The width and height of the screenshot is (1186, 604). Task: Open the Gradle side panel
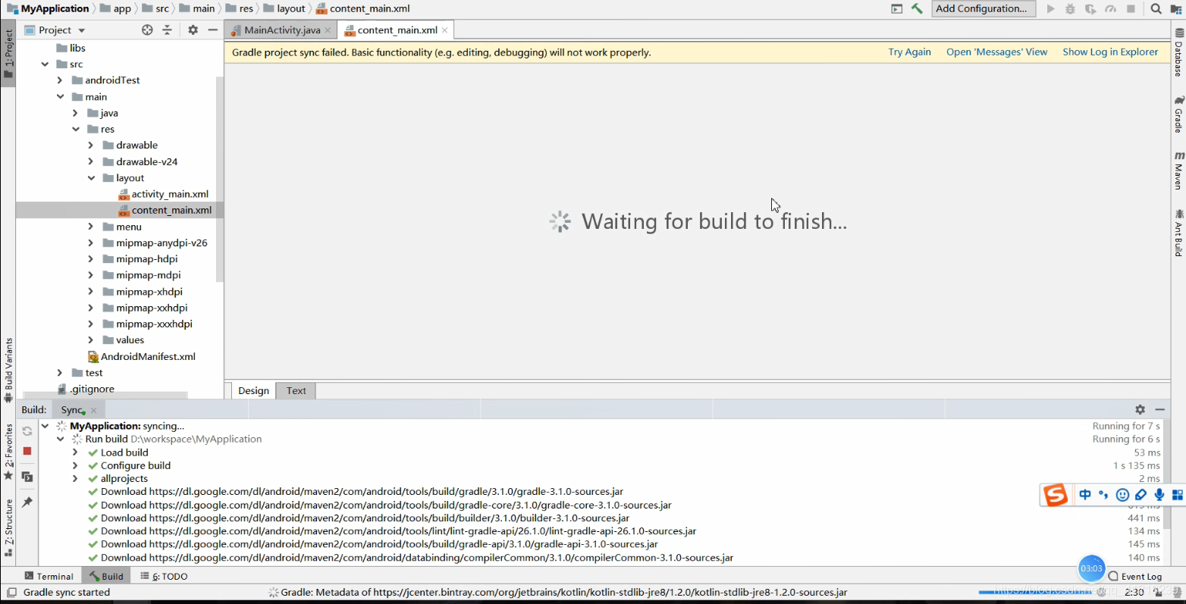(x=1178, y=114)
